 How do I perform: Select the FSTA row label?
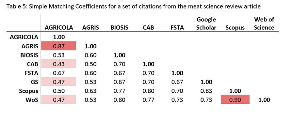click(x=31, y=73)
